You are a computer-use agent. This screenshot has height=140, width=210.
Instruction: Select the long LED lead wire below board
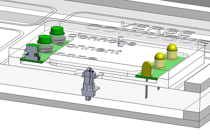pos(146,89)
